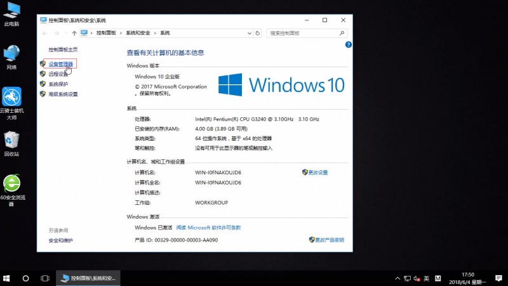
Task: Click the WORKGROUP value text
Action: point(211,202)
